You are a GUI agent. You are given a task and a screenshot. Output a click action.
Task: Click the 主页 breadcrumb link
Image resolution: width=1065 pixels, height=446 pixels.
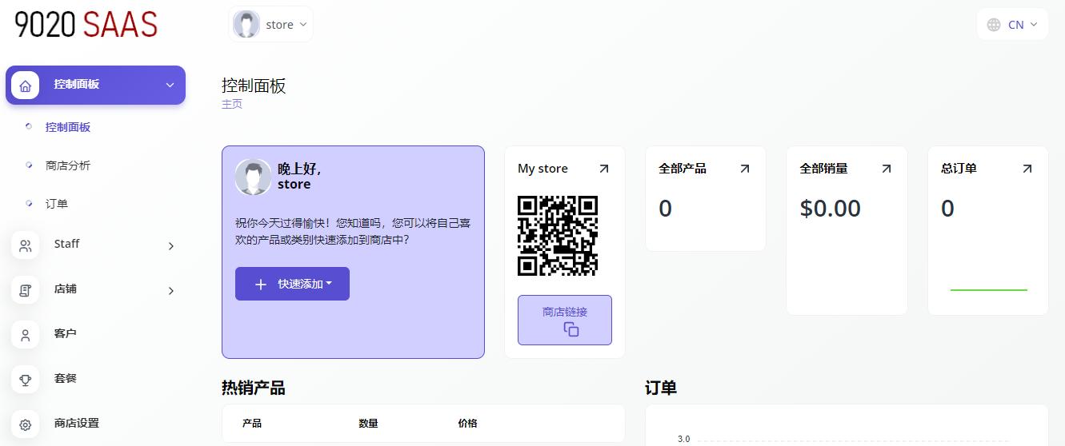point(232,104)
